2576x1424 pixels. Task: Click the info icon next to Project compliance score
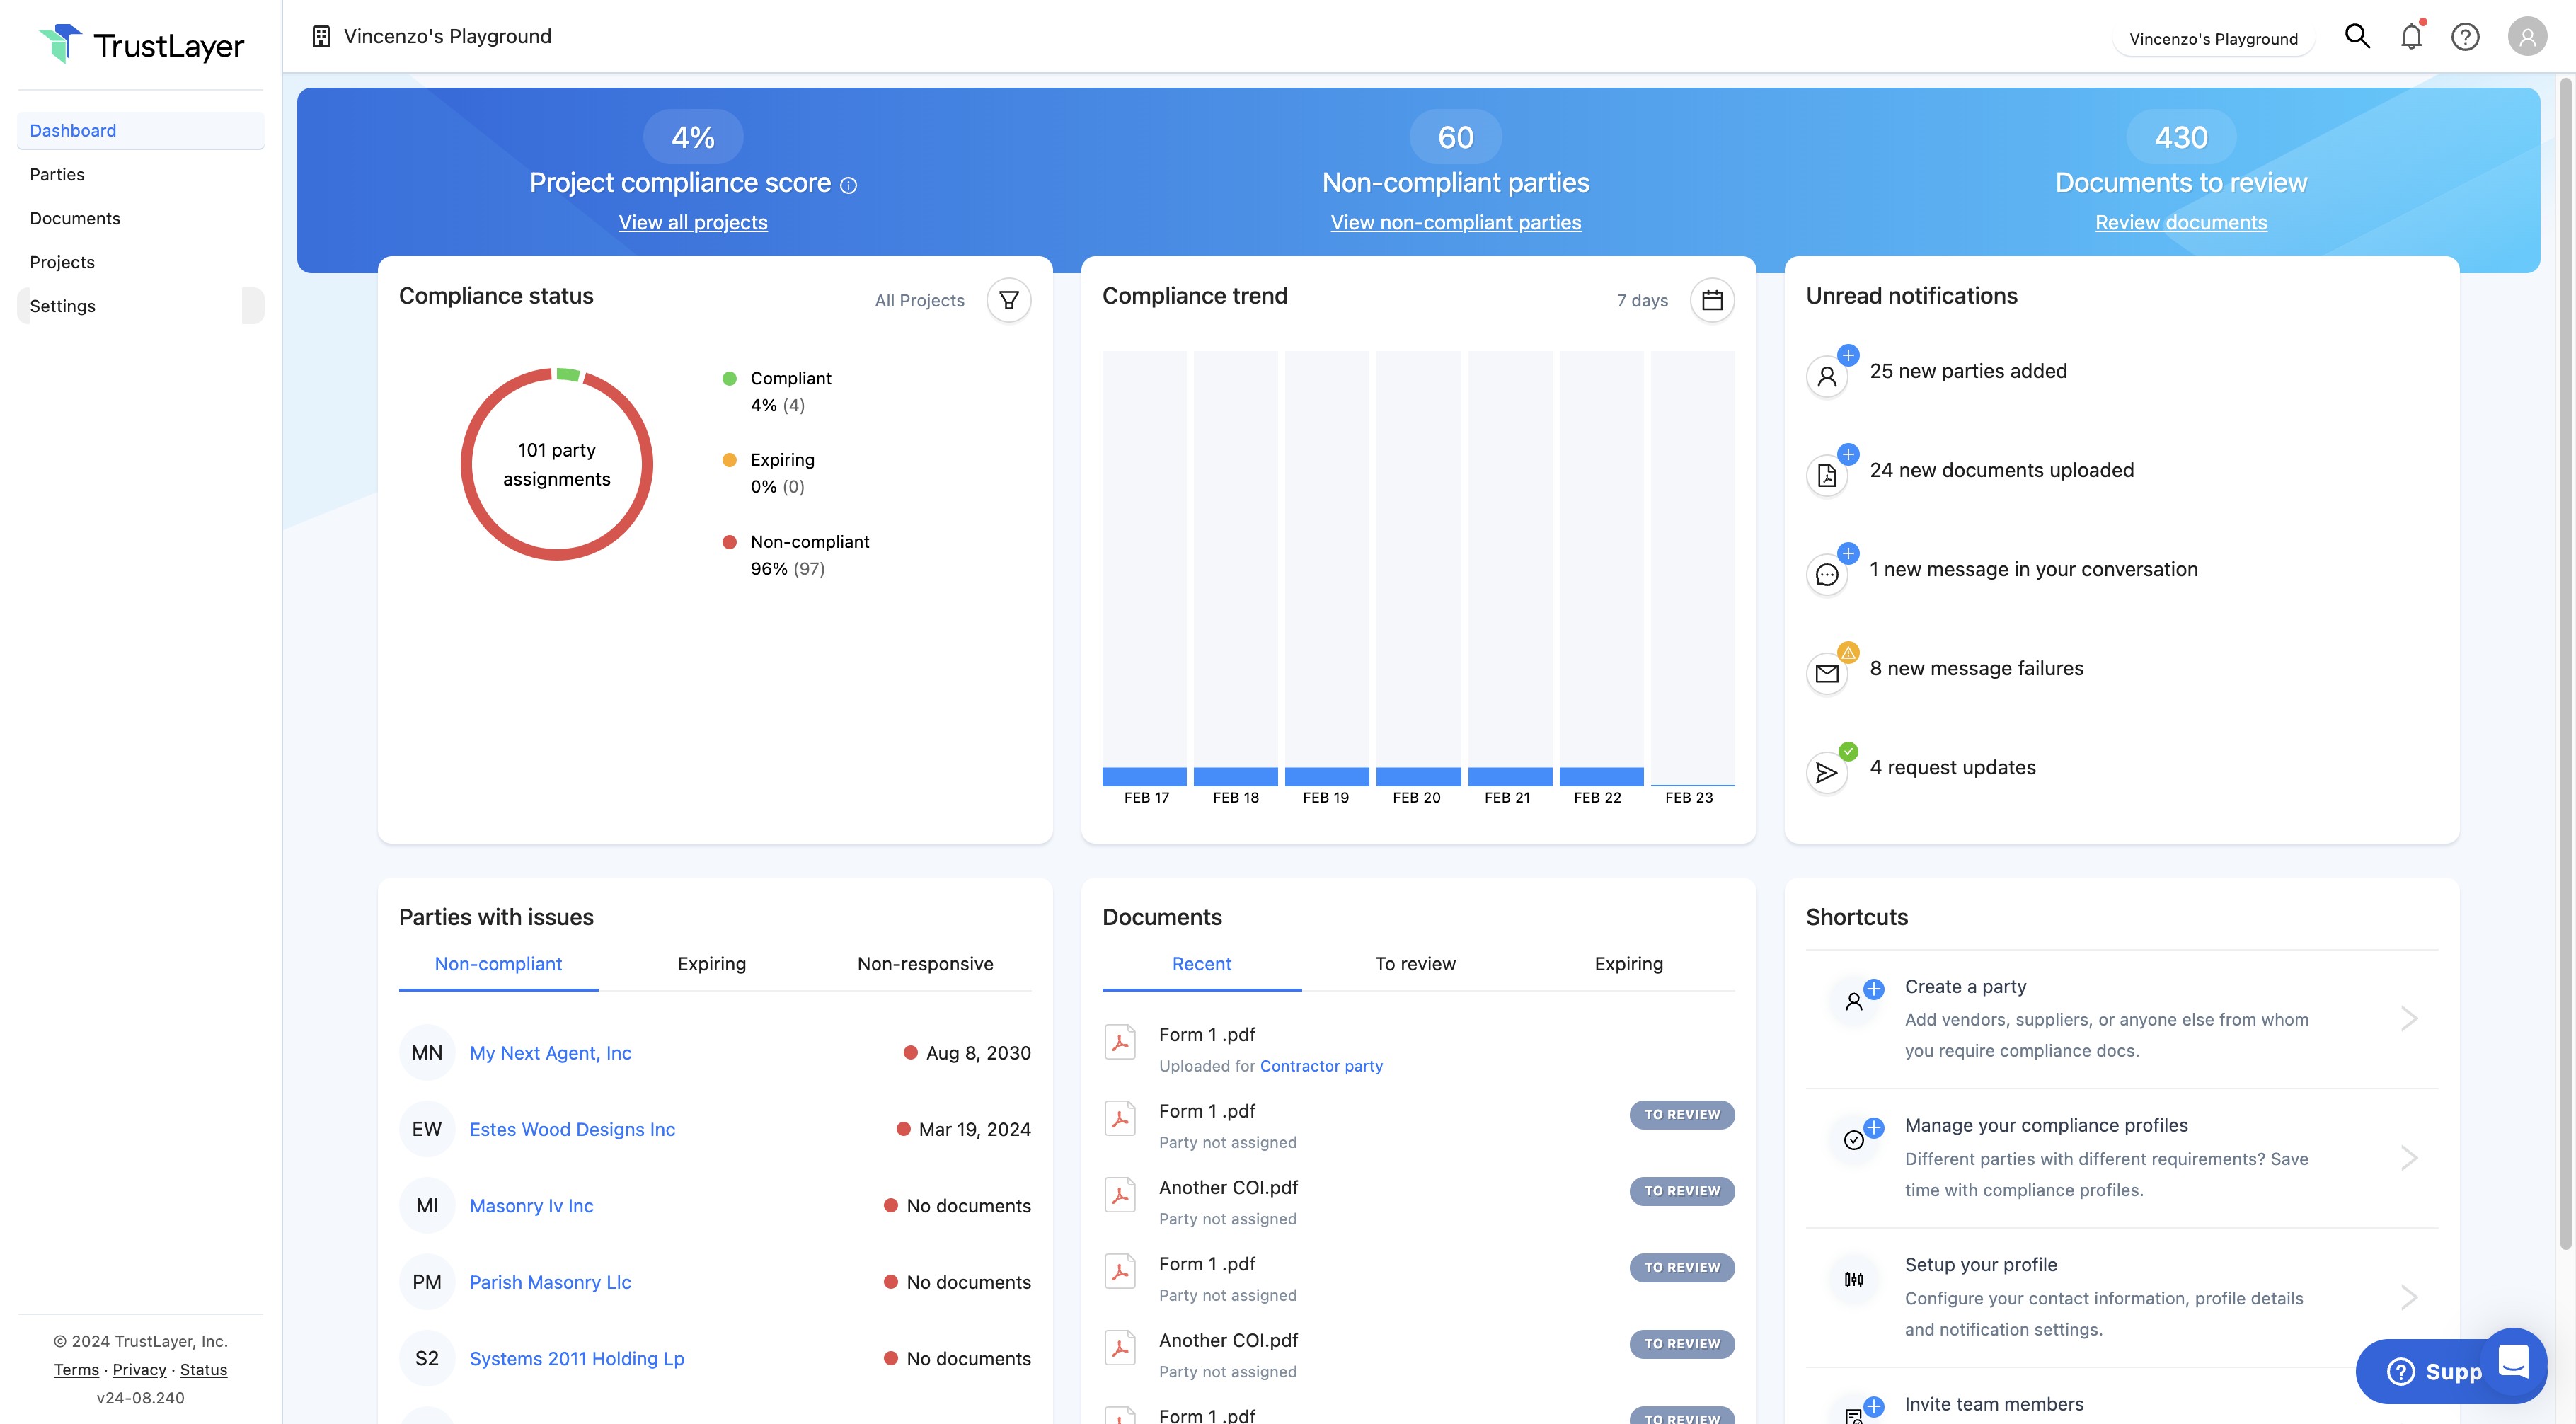(x=848, y=185)
